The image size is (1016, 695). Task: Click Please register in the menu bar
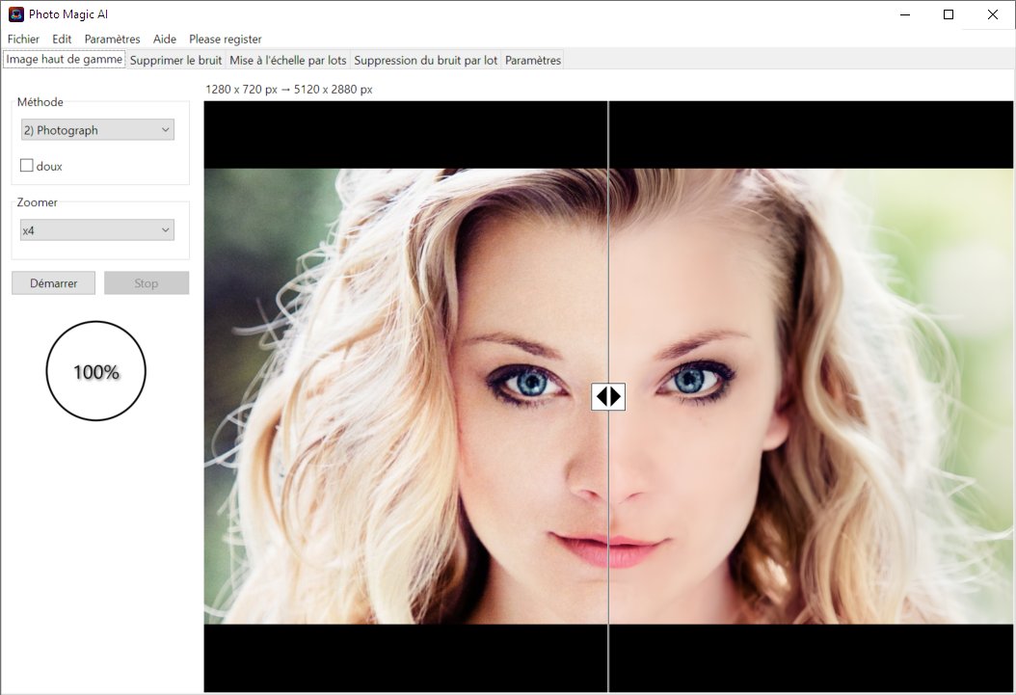pyautogui.click(x=226, y=39)
